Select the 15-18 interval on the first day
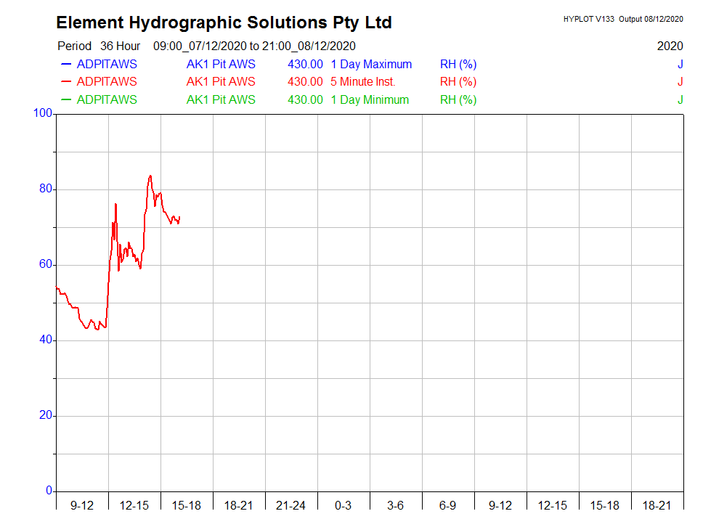The width and height of the screenshot is (703, 527). 187,505
